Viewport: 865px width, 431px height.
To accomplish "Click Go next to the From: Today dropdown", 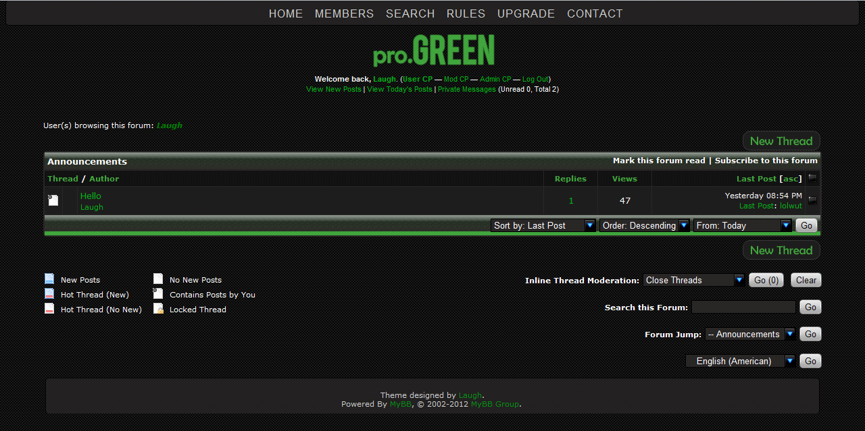I will coord(806,225).
